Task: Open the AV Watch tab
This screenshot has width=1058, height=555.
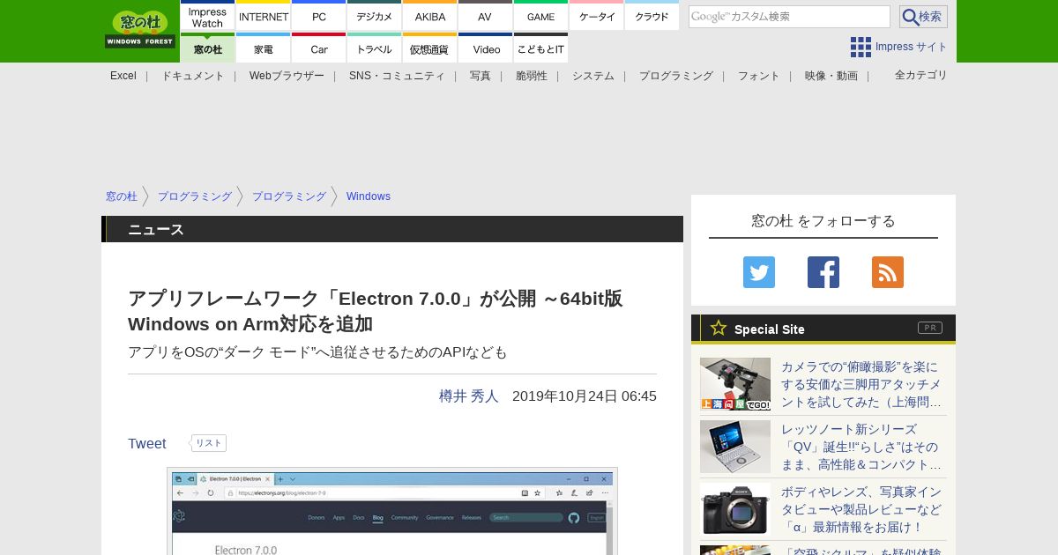Action: (x=485, y=16)
